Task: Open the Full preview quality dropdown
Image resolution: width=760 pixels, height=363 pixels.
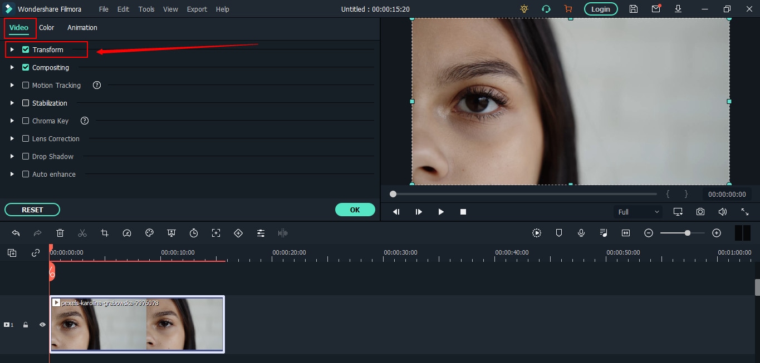Action: click(x=638, y=212)
